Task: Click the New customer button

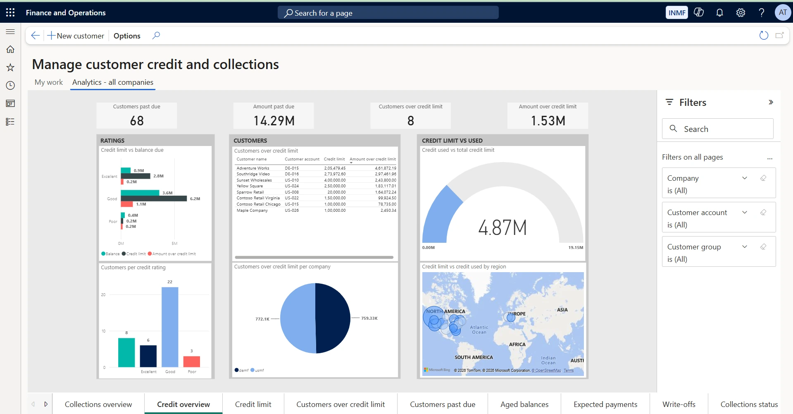Action: pyautogui.click(x=76, y=36)
